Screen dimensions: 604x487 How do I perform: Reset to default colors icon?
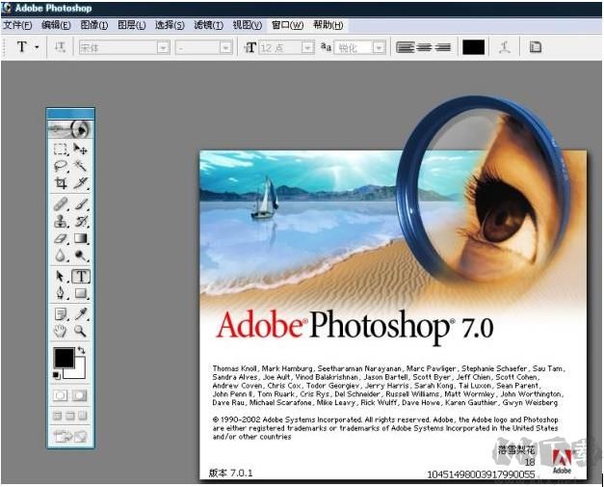[56, 375]
